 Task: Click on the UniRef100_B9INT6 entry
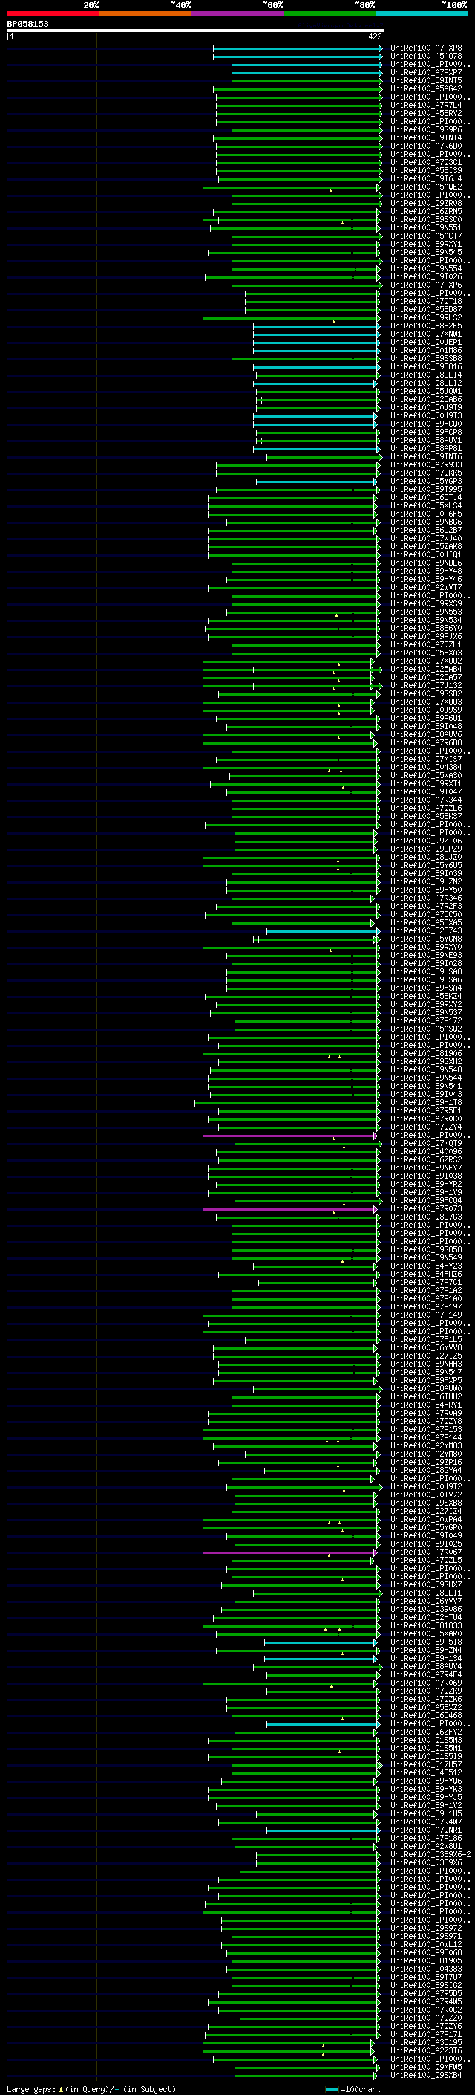[x=426, y=457]
